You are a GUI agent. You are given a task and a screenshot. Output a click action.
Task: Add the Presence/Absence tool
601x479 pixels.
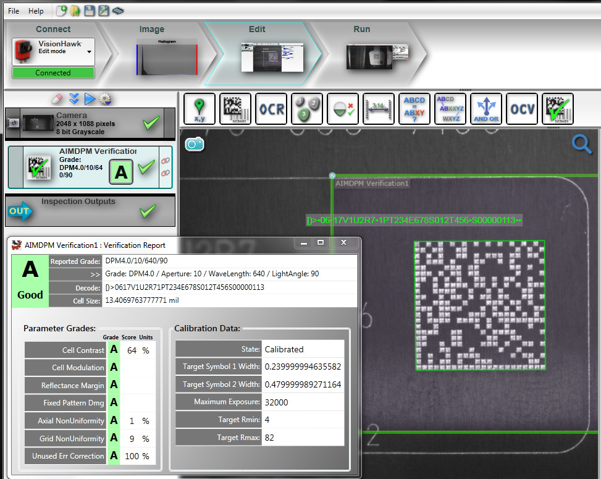(x=343, y=109)
